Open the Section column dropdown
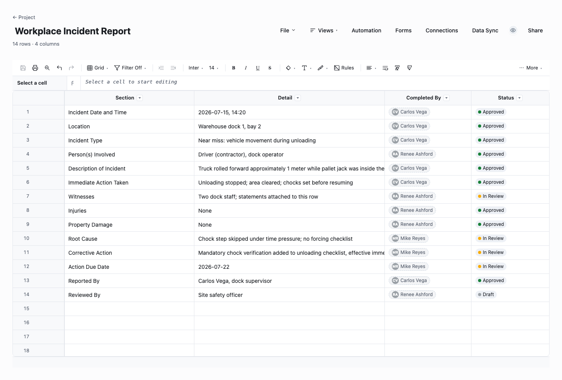The width and height of the screenshot is (562, 380). coord(140,98)
